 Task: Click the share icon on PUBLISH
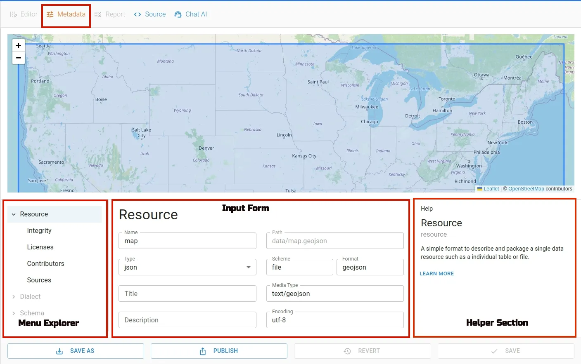coord(202,351)
